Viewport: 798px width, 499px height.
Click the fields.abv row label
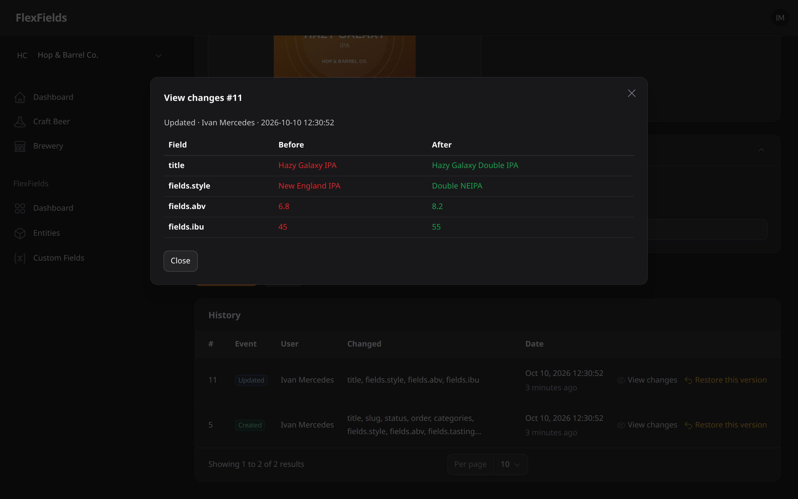point(187,206)
